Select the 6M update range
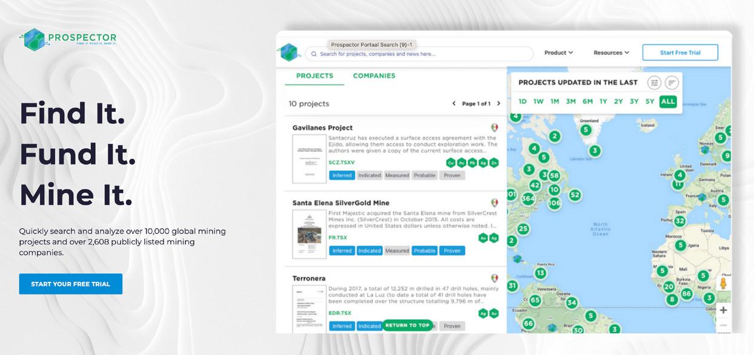 [587, 102]
